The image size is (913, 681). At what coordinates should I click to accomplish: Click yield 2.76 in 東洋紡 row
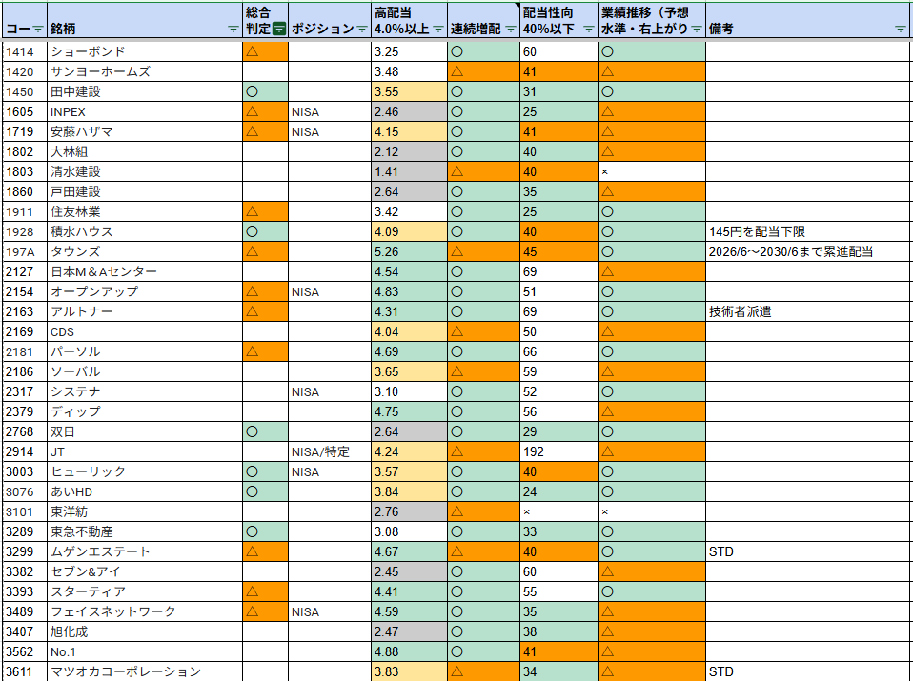click(410, 511)
